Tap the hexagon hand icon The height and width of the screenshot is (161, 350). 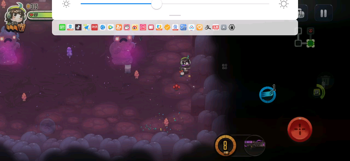pos(232,27)
